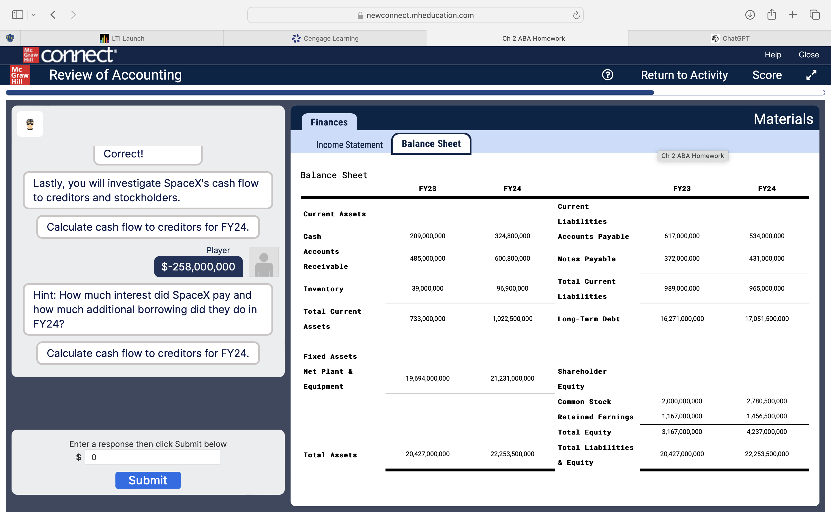831x519 pixels.
Task: Click the Safari share icon
Action: click(x=772, y=14)
